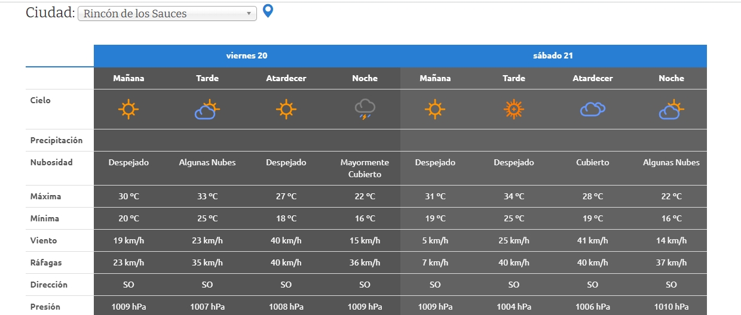Click the 20 °C minimum value
This screenshot has width=741, height=315.
(x=128, y=218)
